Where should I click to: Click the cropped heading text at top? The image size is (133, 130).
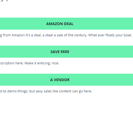pos(3,1)
